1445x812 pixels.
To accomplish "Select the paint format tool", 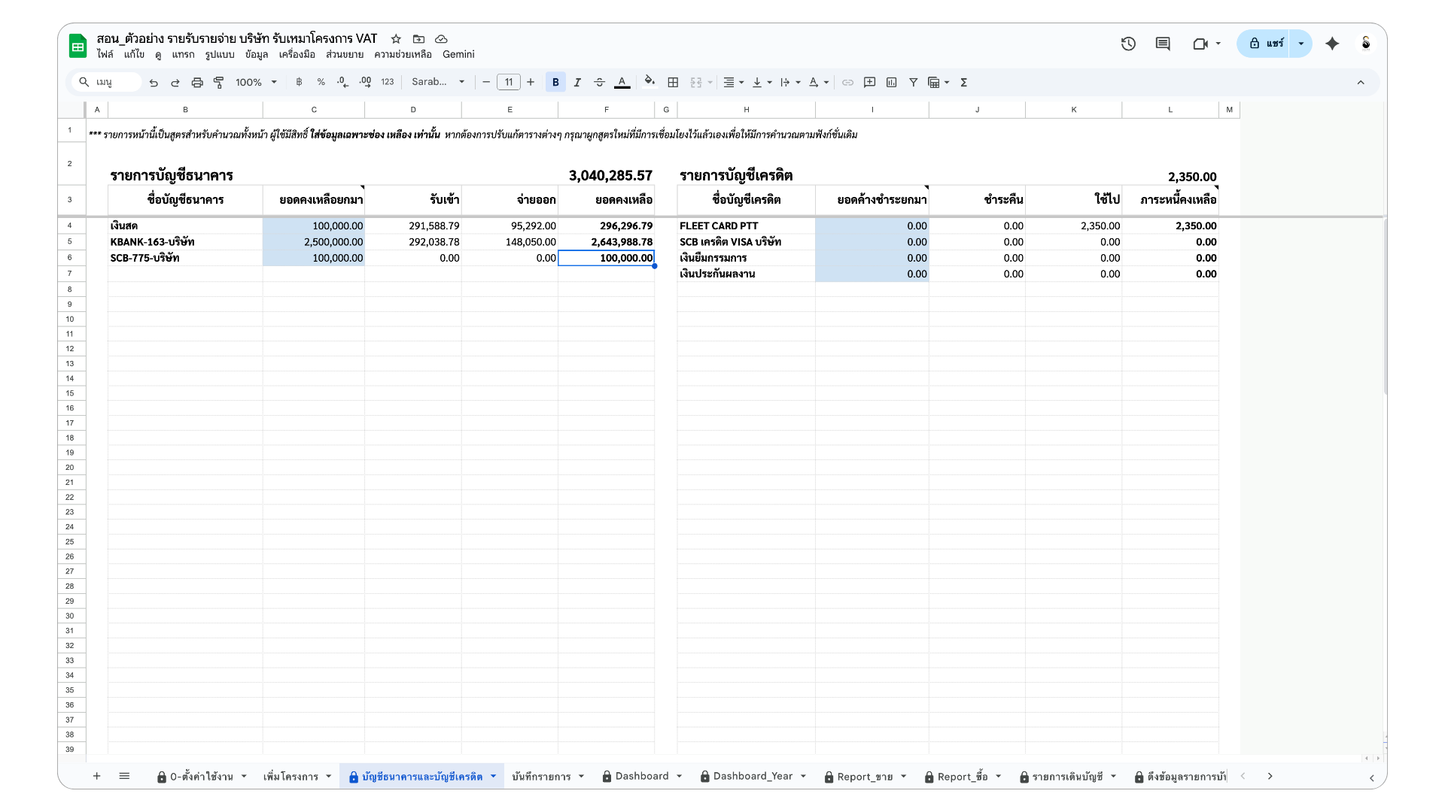I will pyautogui.click(x=219, y=83).
